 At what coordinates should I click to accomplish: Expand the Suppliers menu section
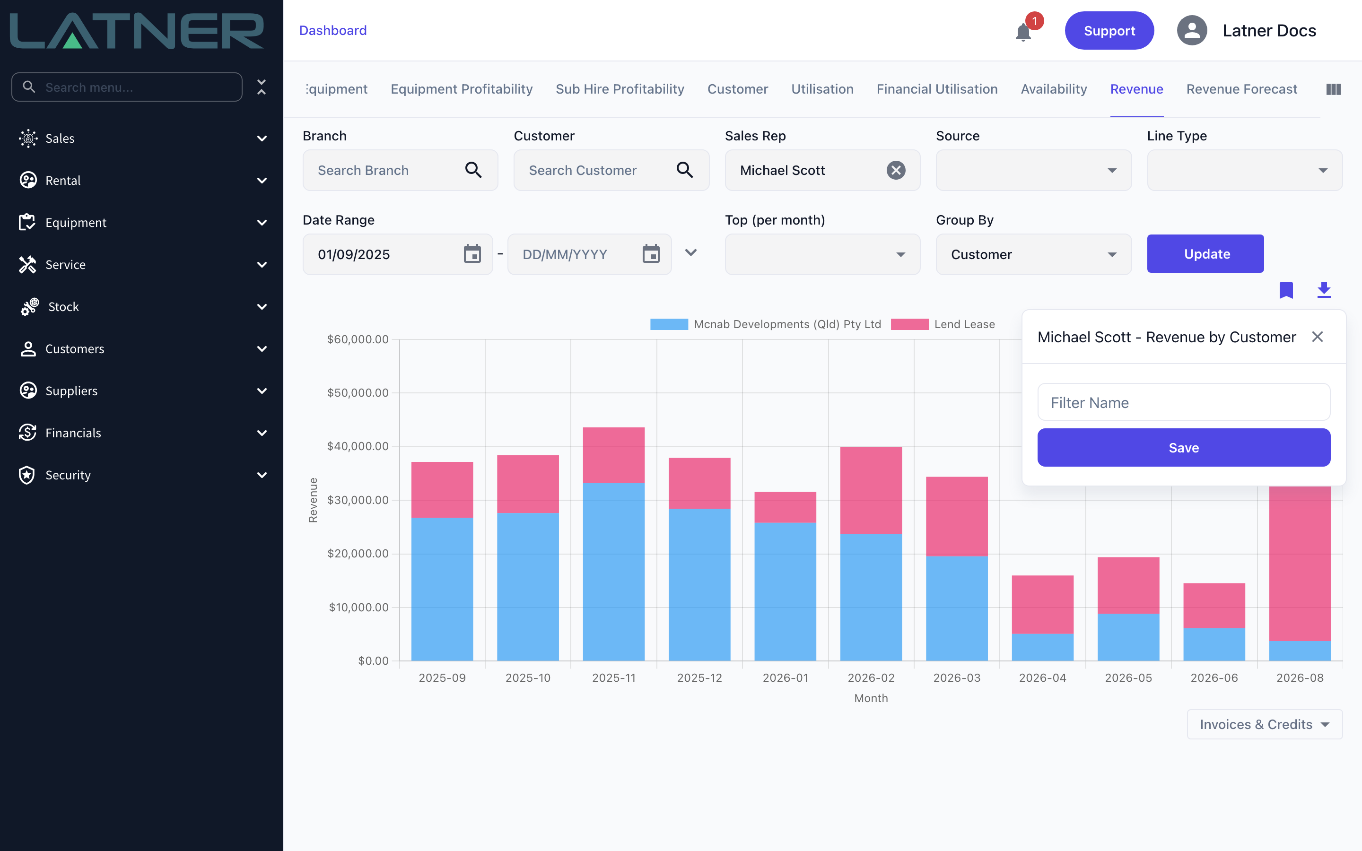click(x=262, y=391)
